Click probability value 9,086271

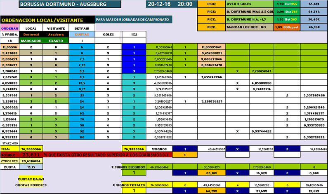9,59
